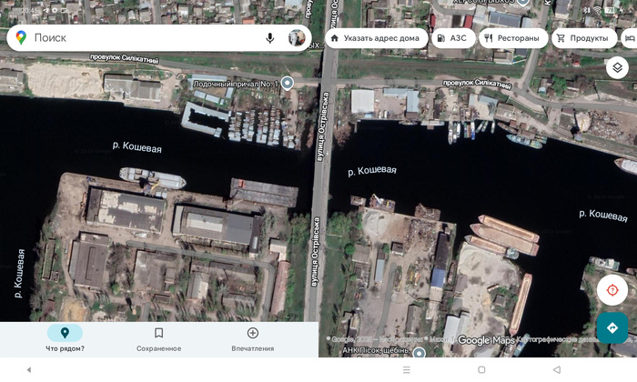Select the Рестораны filter chip

tap(511, 38)
